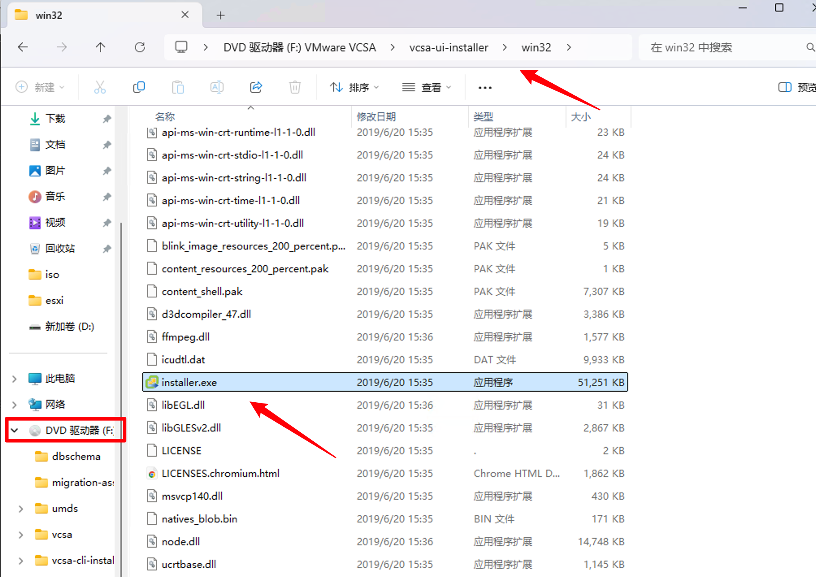Click the Rename icon in toolbar

coord(217,87)
